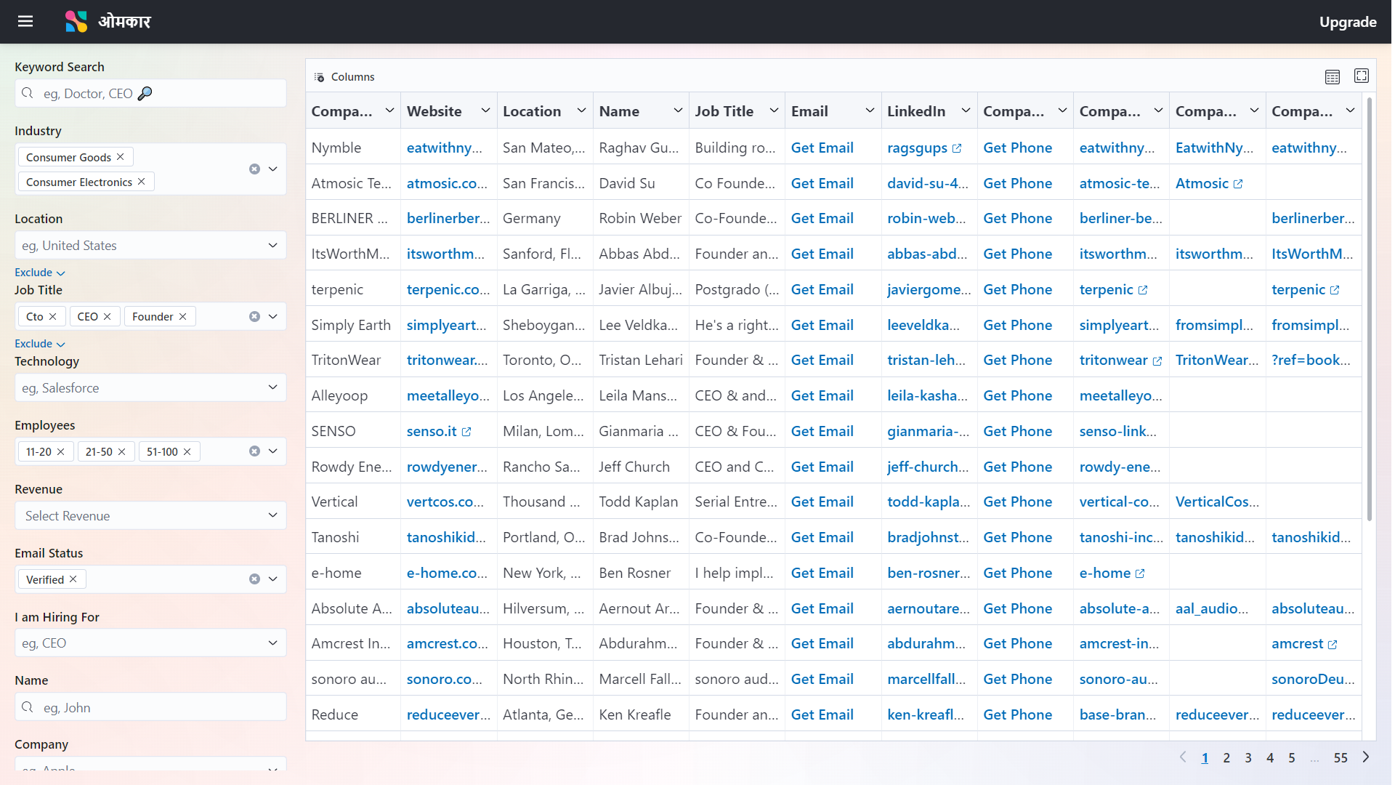This screenshot has height=785, width=1395.
Task: Click the Germany location cell
Action: (545, 218)
